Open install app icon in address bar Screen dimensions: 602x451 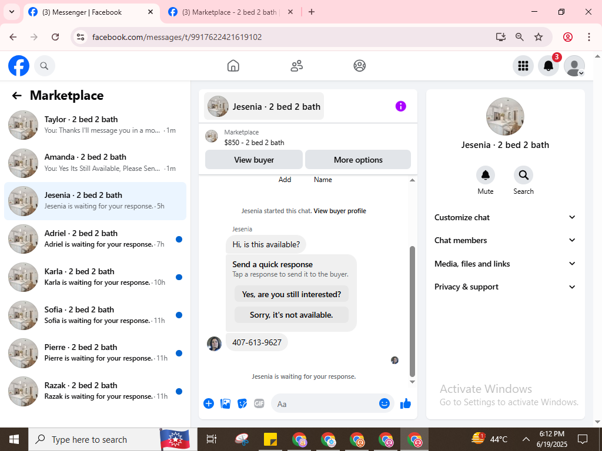[x=500, y=37]
